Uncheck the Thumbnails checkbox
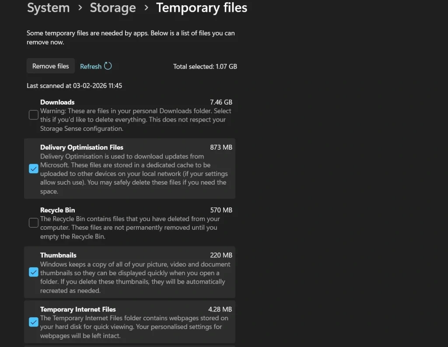Screen dimensions: 448x347 [x=33, y=272]
